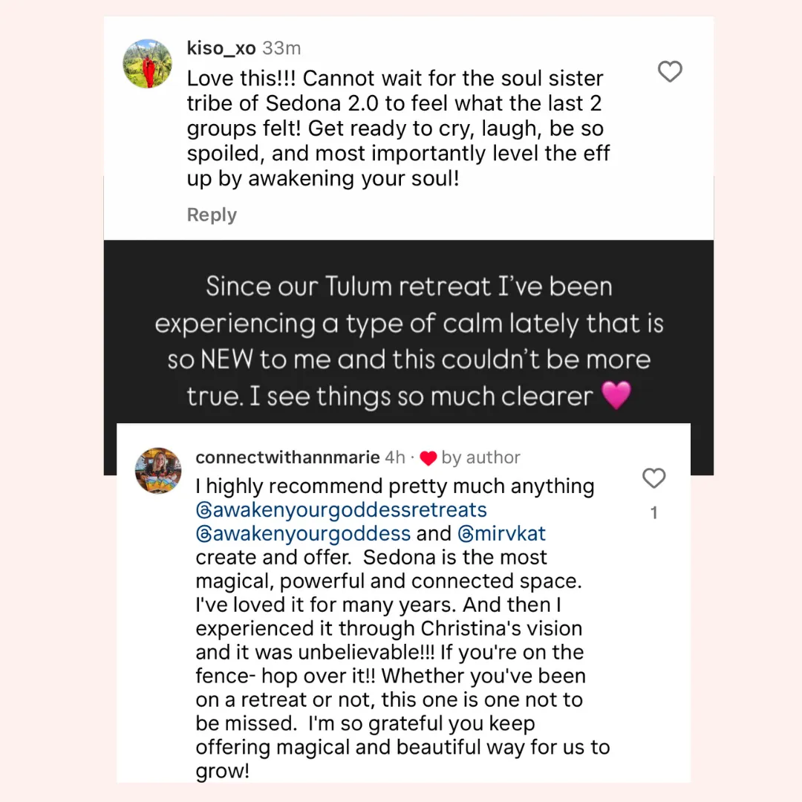Open the connectwithannmarie username profile link
The image size is (802, 802).
(x=287, y=457)
